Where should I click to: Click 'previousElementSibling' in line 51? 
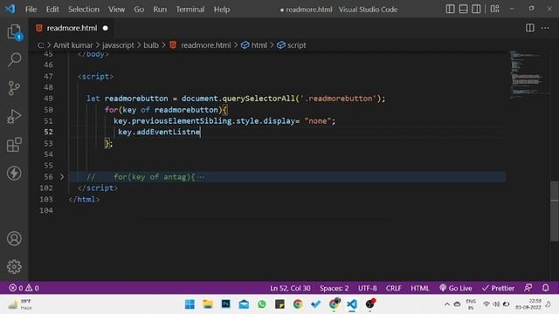pyautogui.click(x=182, y=120)
